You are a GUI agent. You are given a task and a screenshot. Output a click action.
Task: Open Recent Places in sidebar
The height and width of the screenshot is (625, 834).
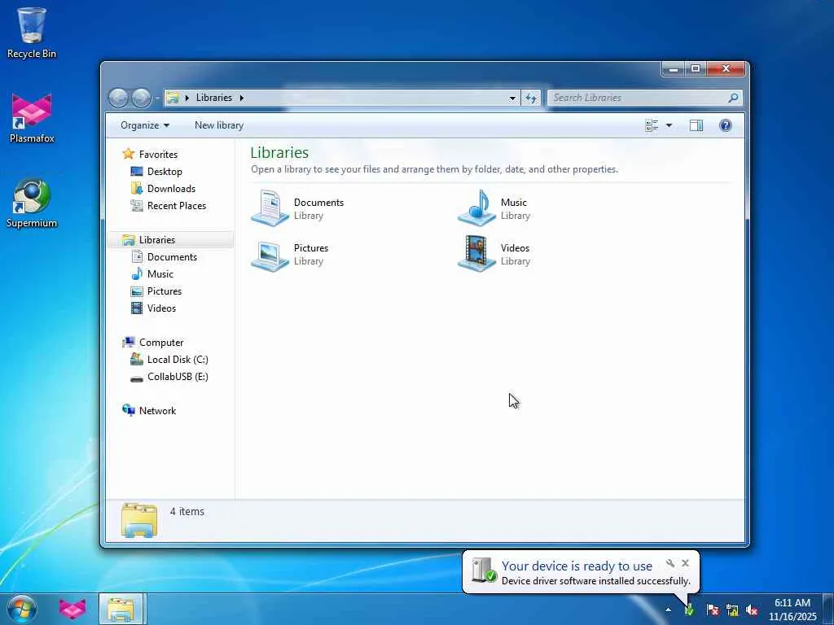tap(176, 206)
